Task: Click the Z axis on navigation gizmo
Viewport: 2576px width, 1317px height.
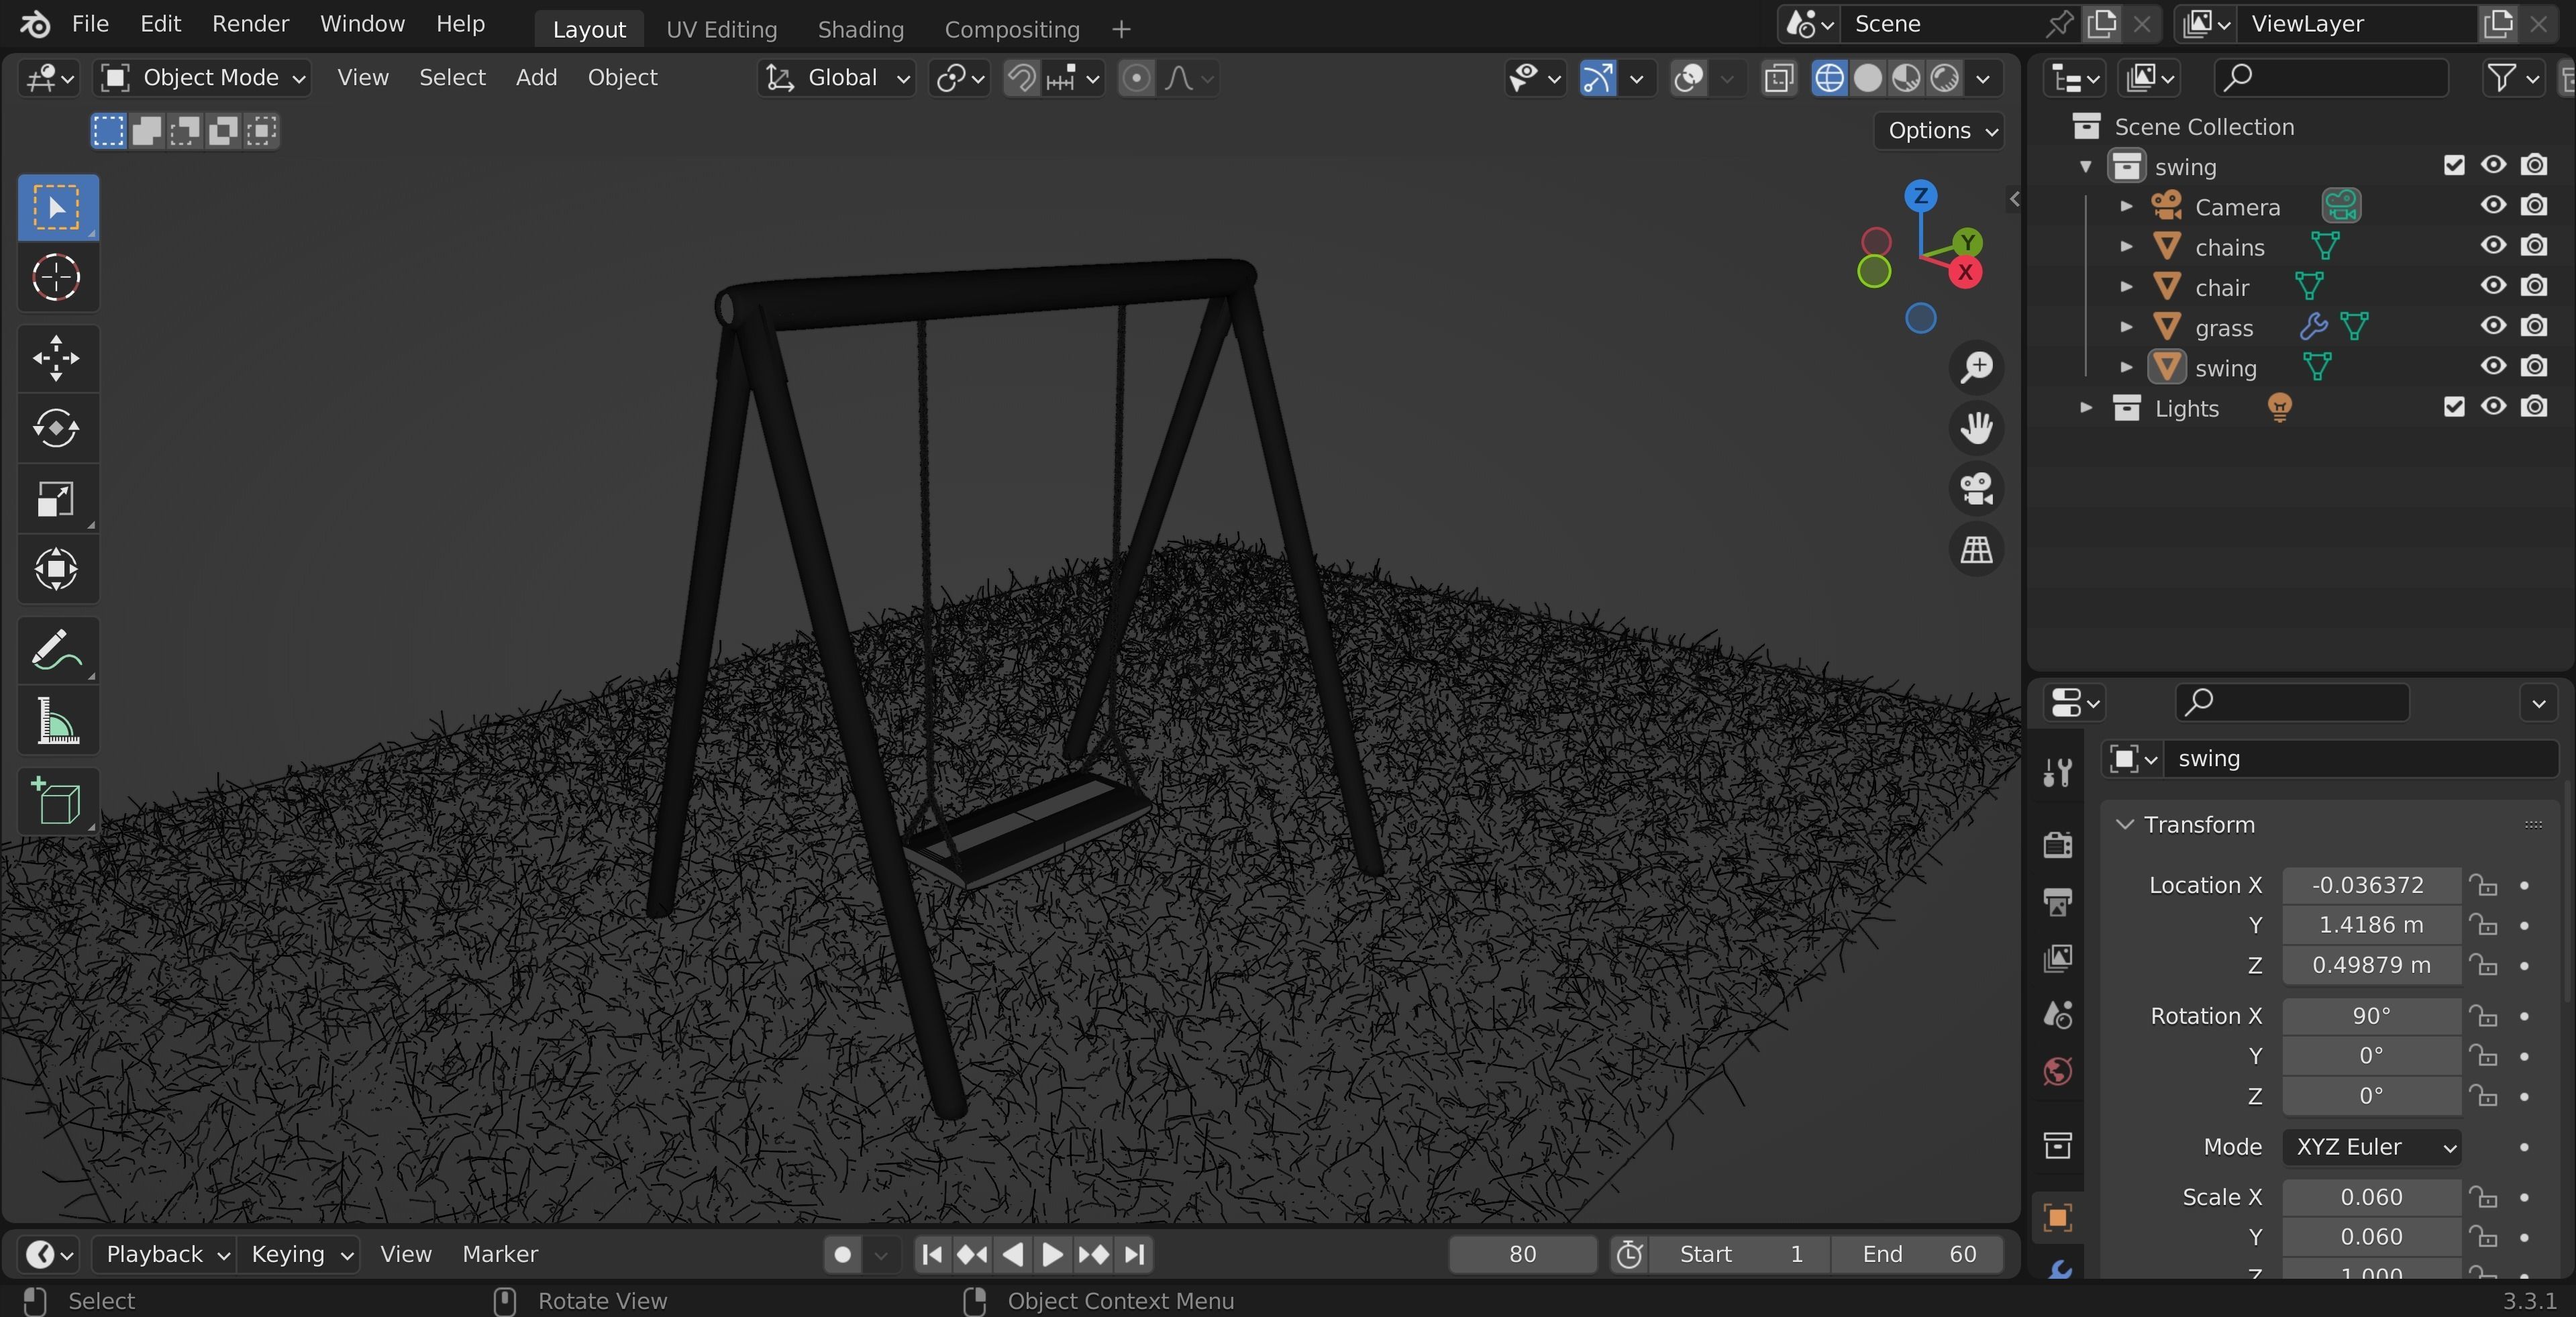Action: [x=1920, y=195]
